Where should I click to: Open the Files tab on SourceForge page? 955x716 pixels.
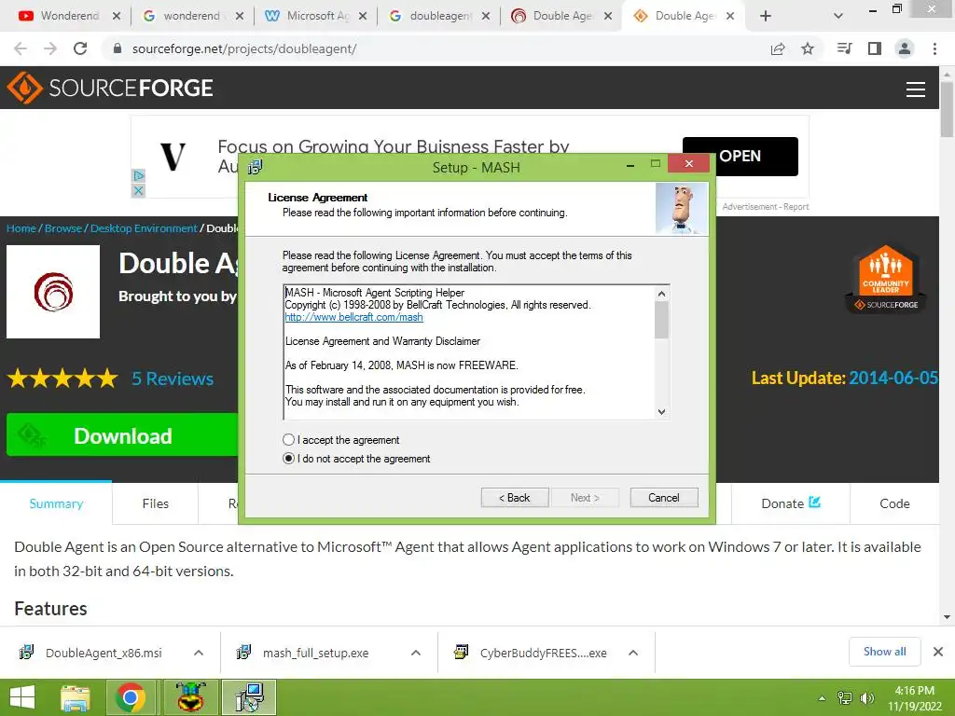pyautogui.click(x=156, y=503)
